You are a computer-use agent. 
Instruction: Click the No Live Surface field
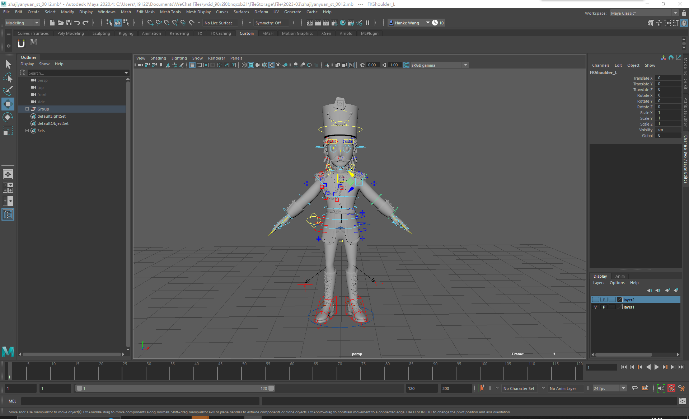(x=219, y=23)
